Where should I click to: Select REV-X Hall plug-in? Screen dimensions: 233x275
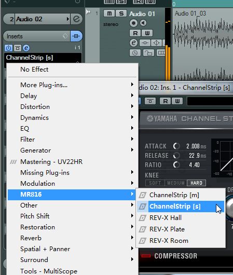point(181,218)
